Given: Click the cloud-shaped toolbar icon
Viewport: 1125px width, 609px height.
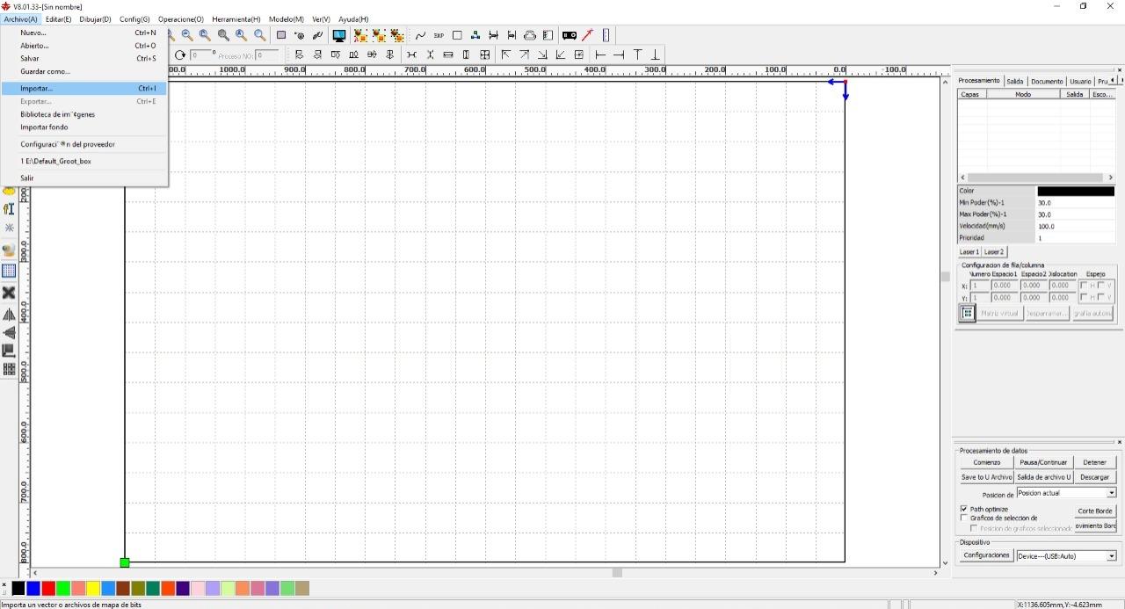Looking at the screenshot, I should point(530,35).
